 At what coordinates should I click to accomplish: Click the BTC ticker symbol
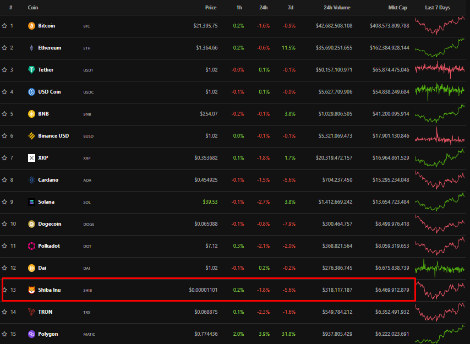[86, 26]
